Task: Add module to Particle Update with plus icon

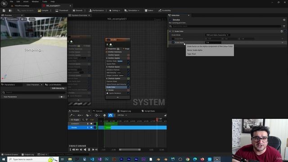Action: click(128, 78)
